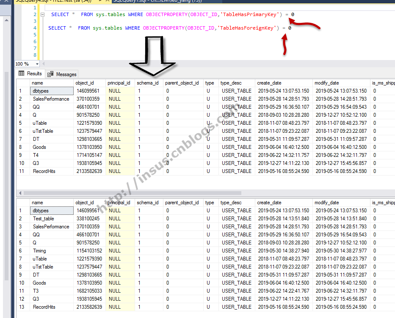
Task: Select the object_id cell 1714105147
Action: 89,155
